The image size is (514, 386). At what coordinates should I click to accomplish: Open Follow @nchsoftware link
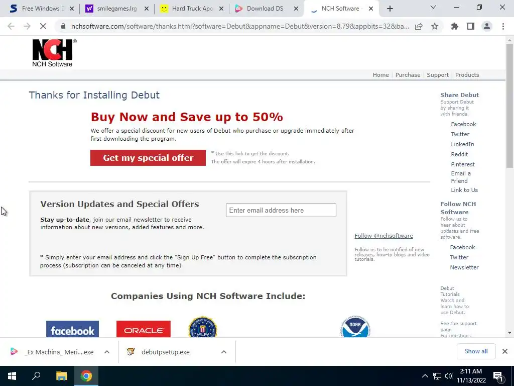383,236
